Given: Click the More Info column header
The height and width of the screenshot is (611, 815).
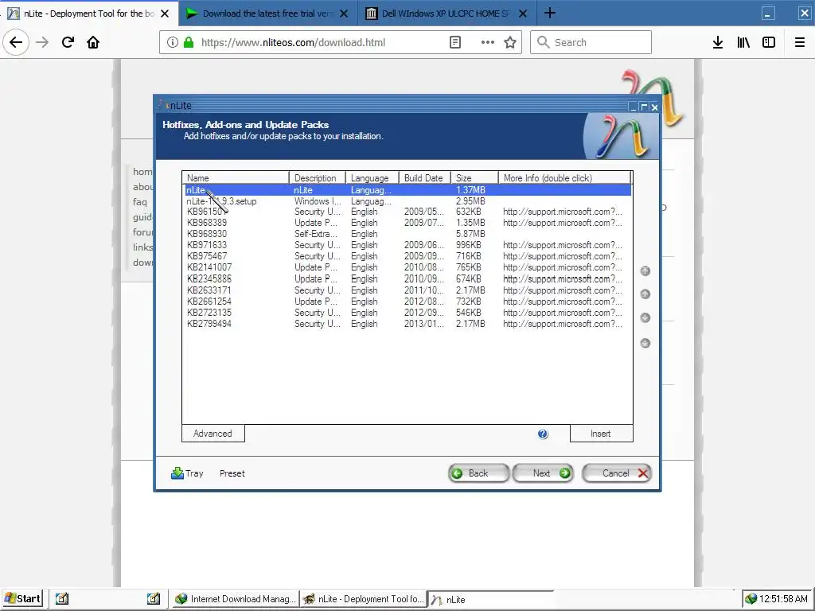Looking at the screenshot, I should pos(564,177).
